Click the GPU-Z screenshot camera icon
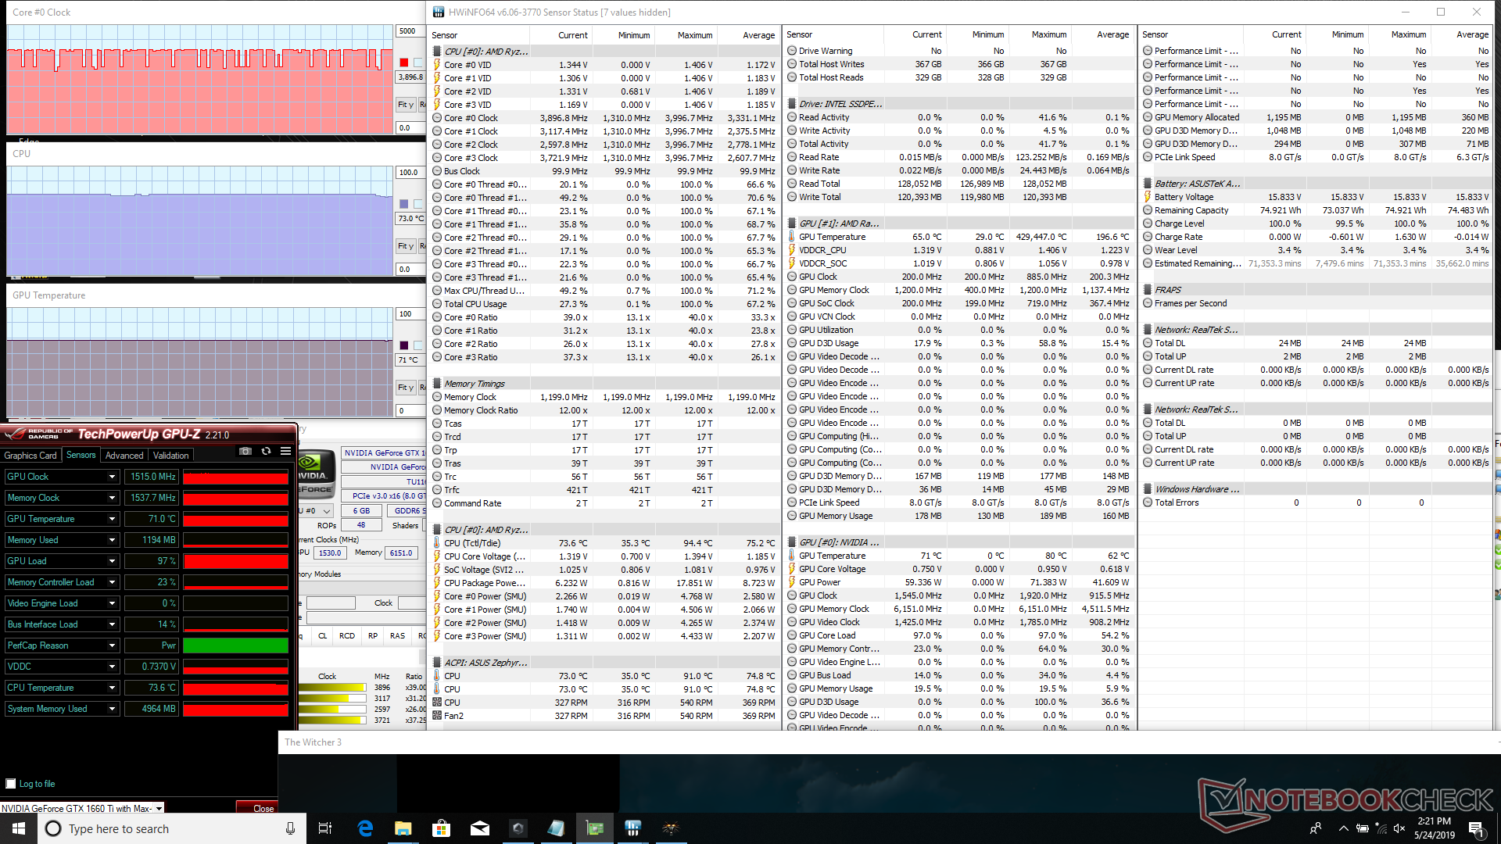 (245, 452)
